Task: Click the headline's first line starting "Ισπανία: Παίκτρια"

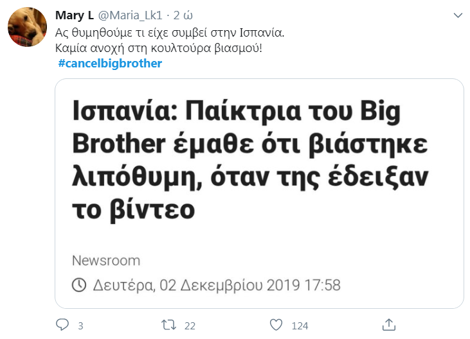Action: [x=235, y=114]
